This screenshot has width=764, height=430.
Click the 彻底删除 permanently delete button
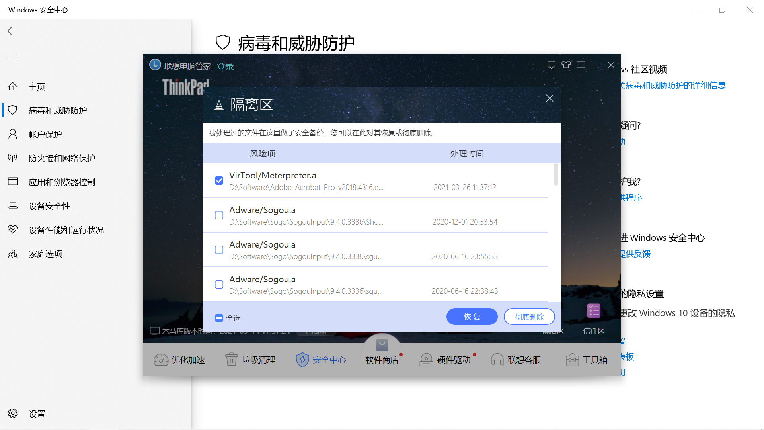529,317
